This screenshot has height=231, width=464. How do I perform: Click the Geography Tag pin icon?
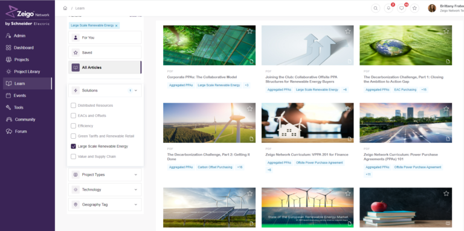click(76, 204)
